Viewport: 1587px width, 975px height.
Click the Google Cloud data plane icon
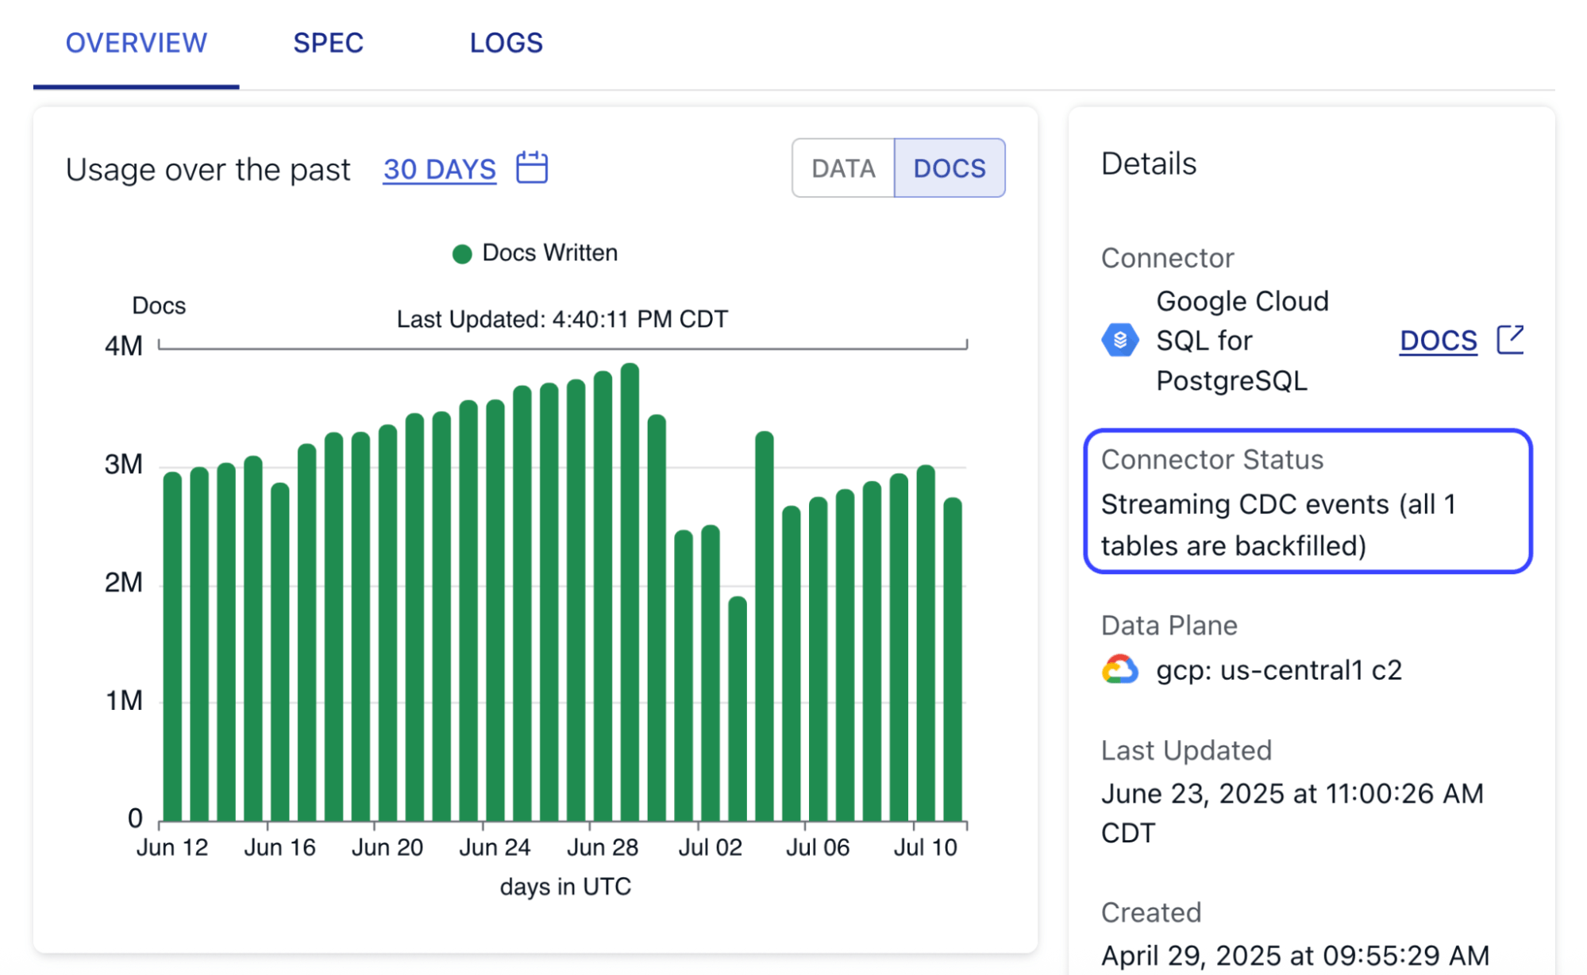pyautogui.click(x=1119, y=670)
